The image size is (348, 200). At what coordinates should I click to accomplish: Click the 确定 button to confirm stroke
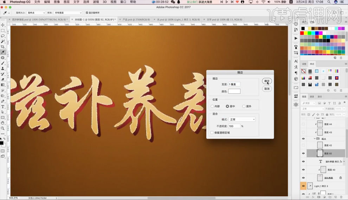click(x=267, y=81)
